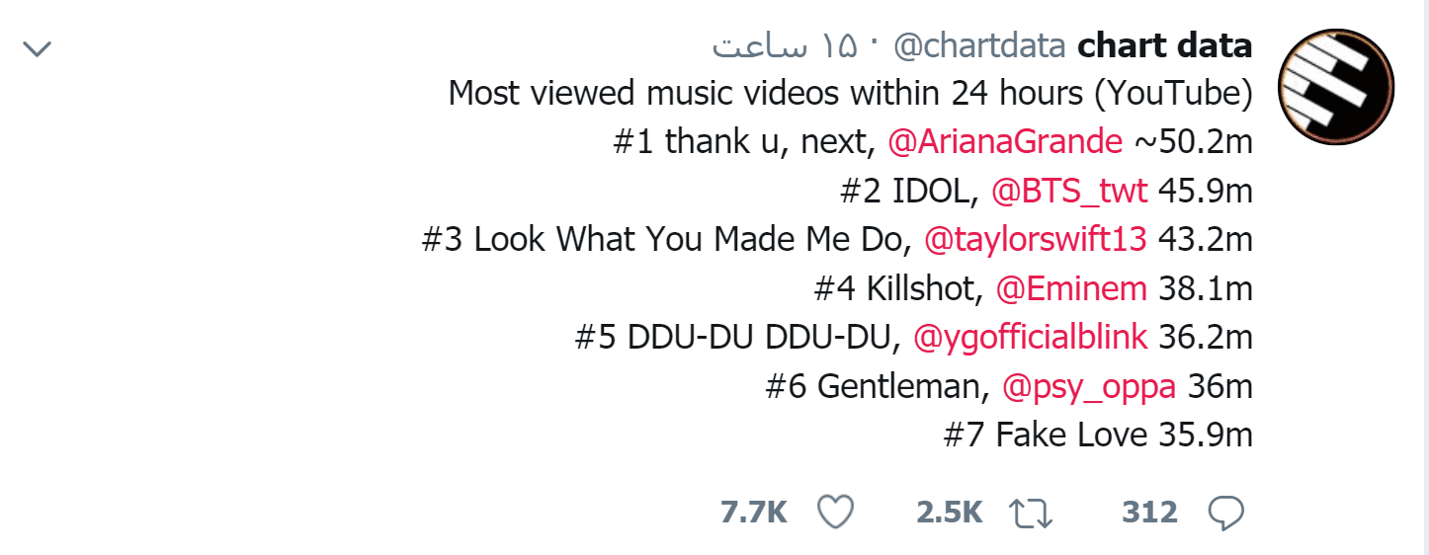Click the tweet's headline text line

(x=851, y=94)
